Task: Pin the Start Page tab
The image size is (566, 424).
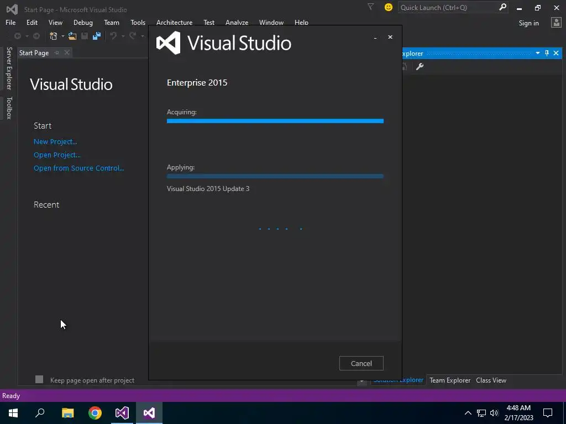Action: click(57, 52)
